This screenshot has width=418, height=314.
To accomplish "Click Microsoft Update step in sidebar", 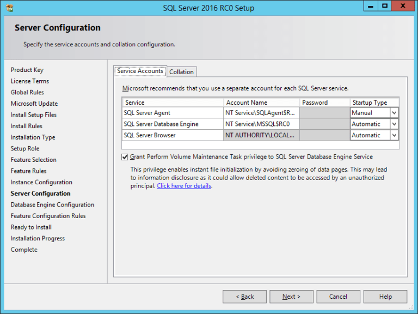I will coord(34,104).
